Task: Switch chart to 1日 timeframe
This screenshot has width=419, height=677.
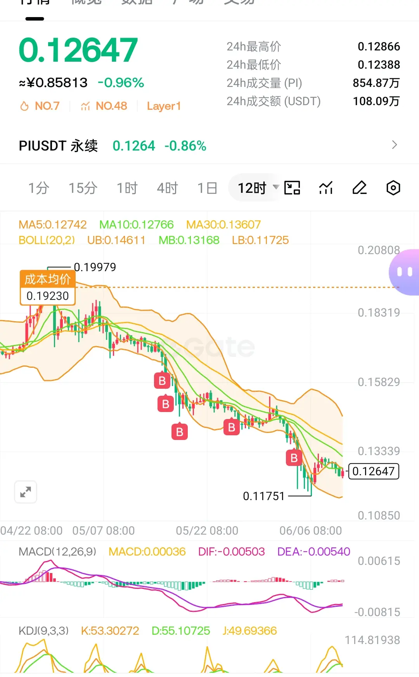Action: pyautogui.click(x=207, y=188)
